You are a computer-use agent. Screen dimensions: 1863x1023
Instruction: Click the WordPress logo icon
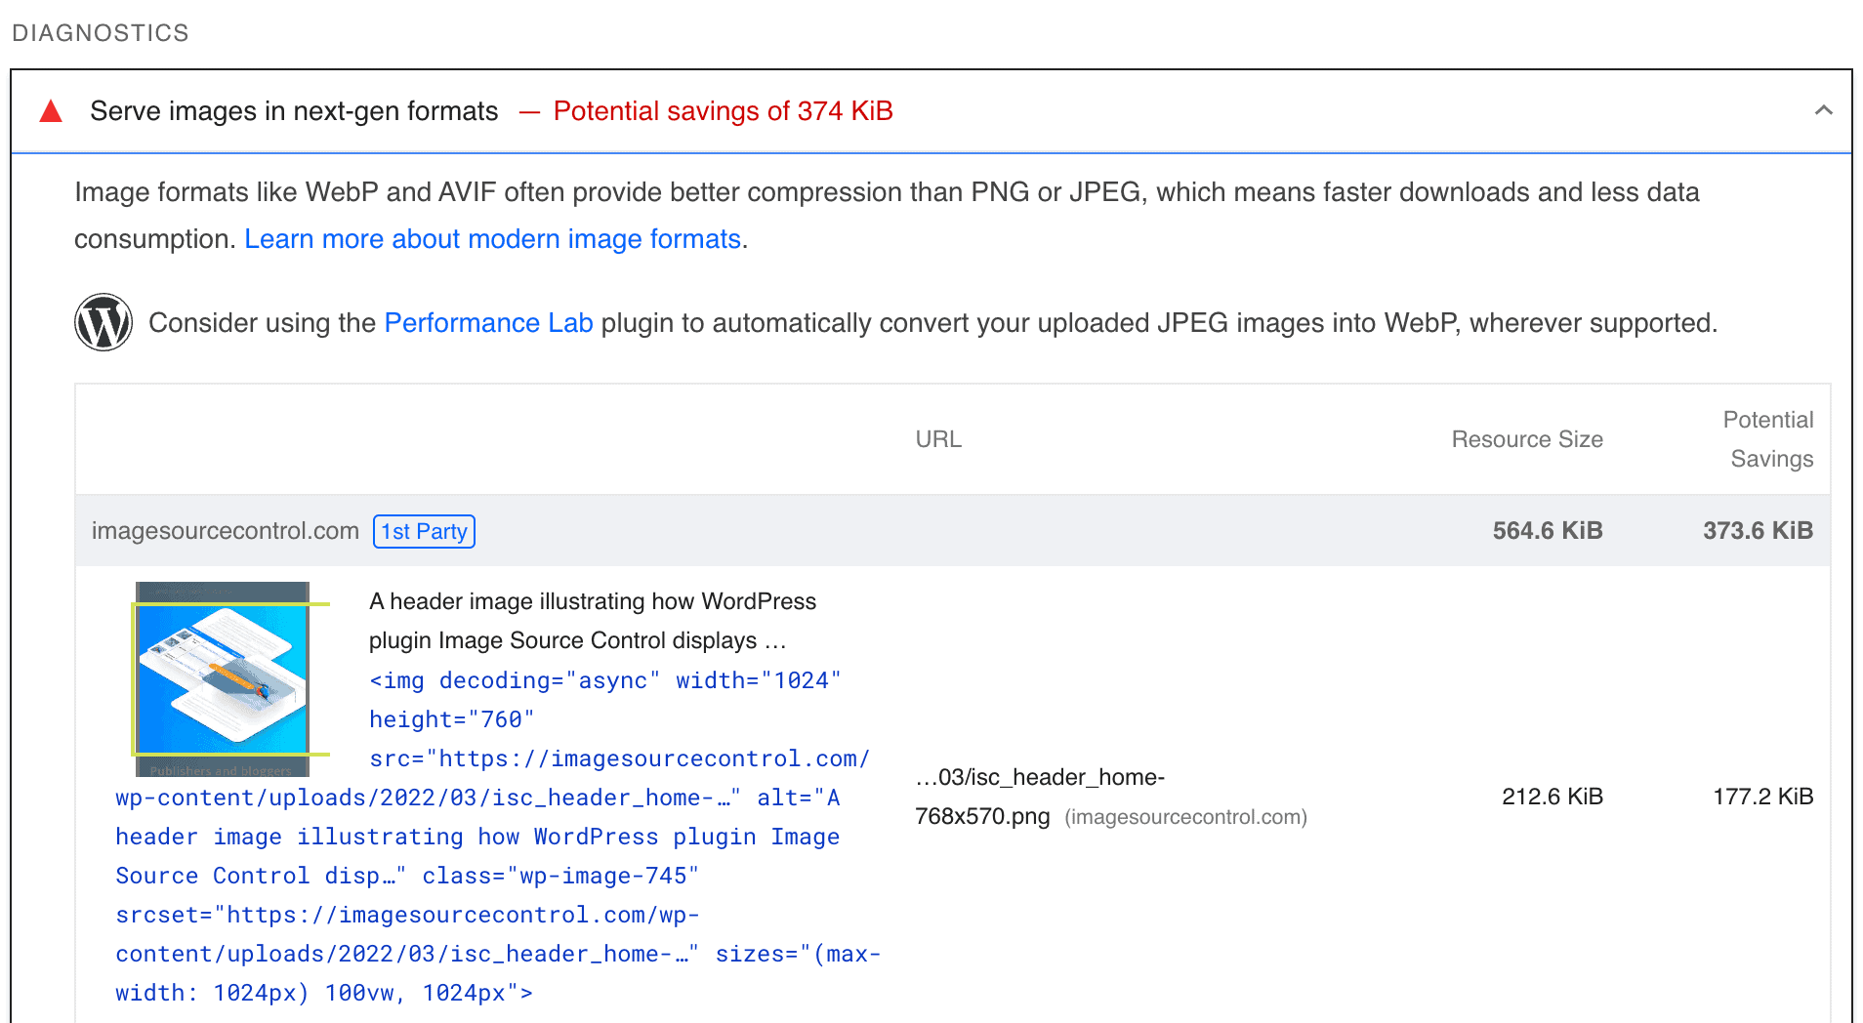coord(103,322)
